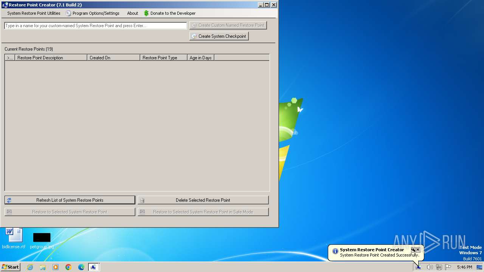484x272 pixels.
Task: Click the Action Center flag icon
Action: pyautogui.click(x=448, y=267)
